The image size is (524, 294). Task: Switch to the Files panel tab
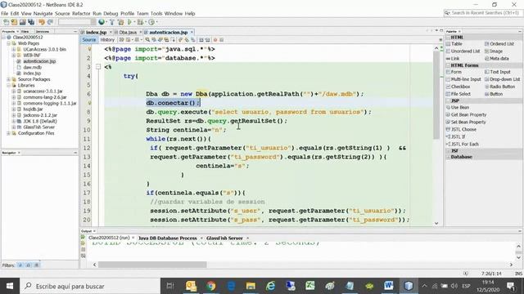pyautogui.click(x=25, y=31)
